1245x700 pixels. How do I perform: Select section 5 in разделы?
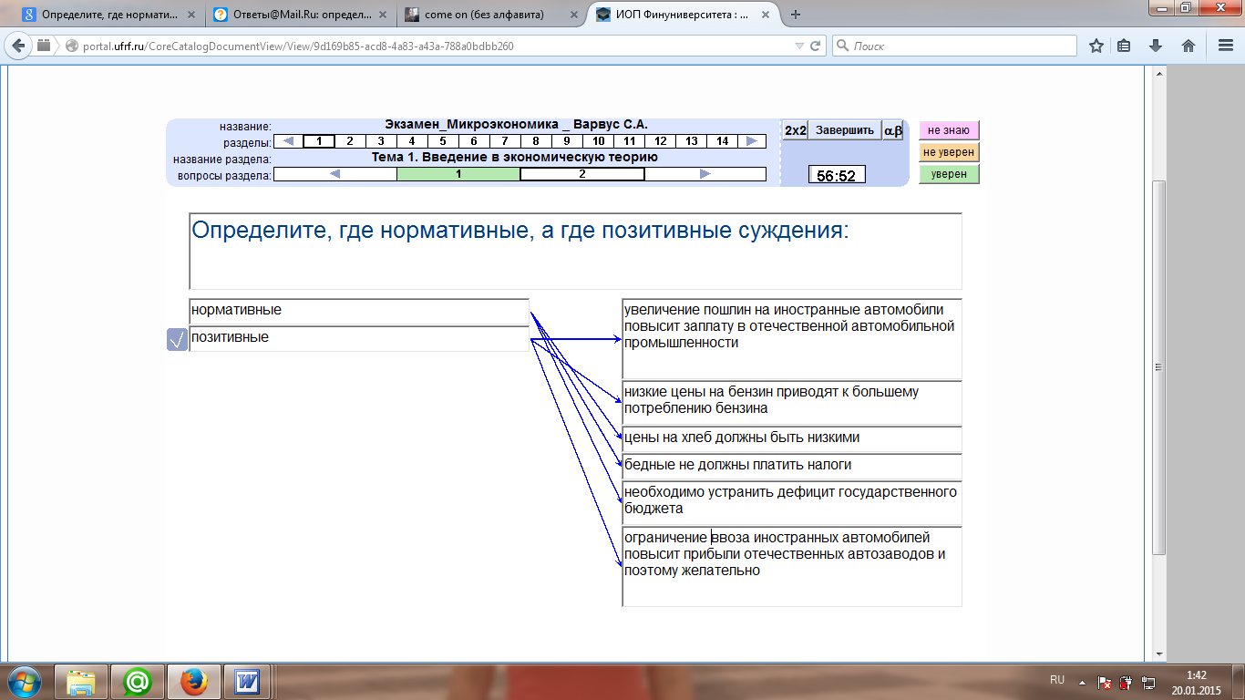[442, 141]
